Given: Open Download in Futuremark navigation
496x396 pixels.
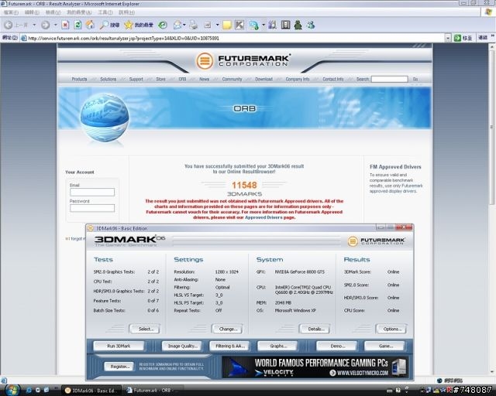Looking at the screenshot, I should tap(263, 79).
